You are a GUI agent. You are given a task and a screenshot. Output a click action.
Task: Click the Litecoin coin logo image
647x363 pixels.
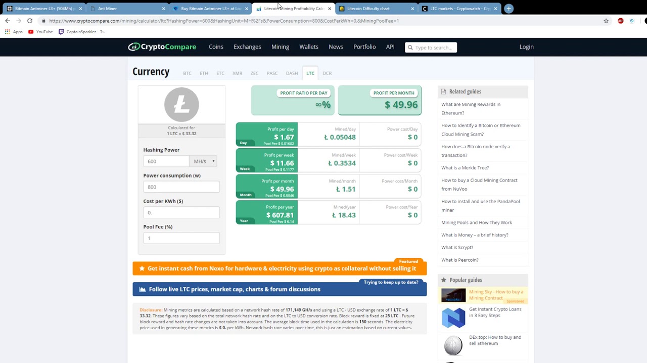coord(181,104)
